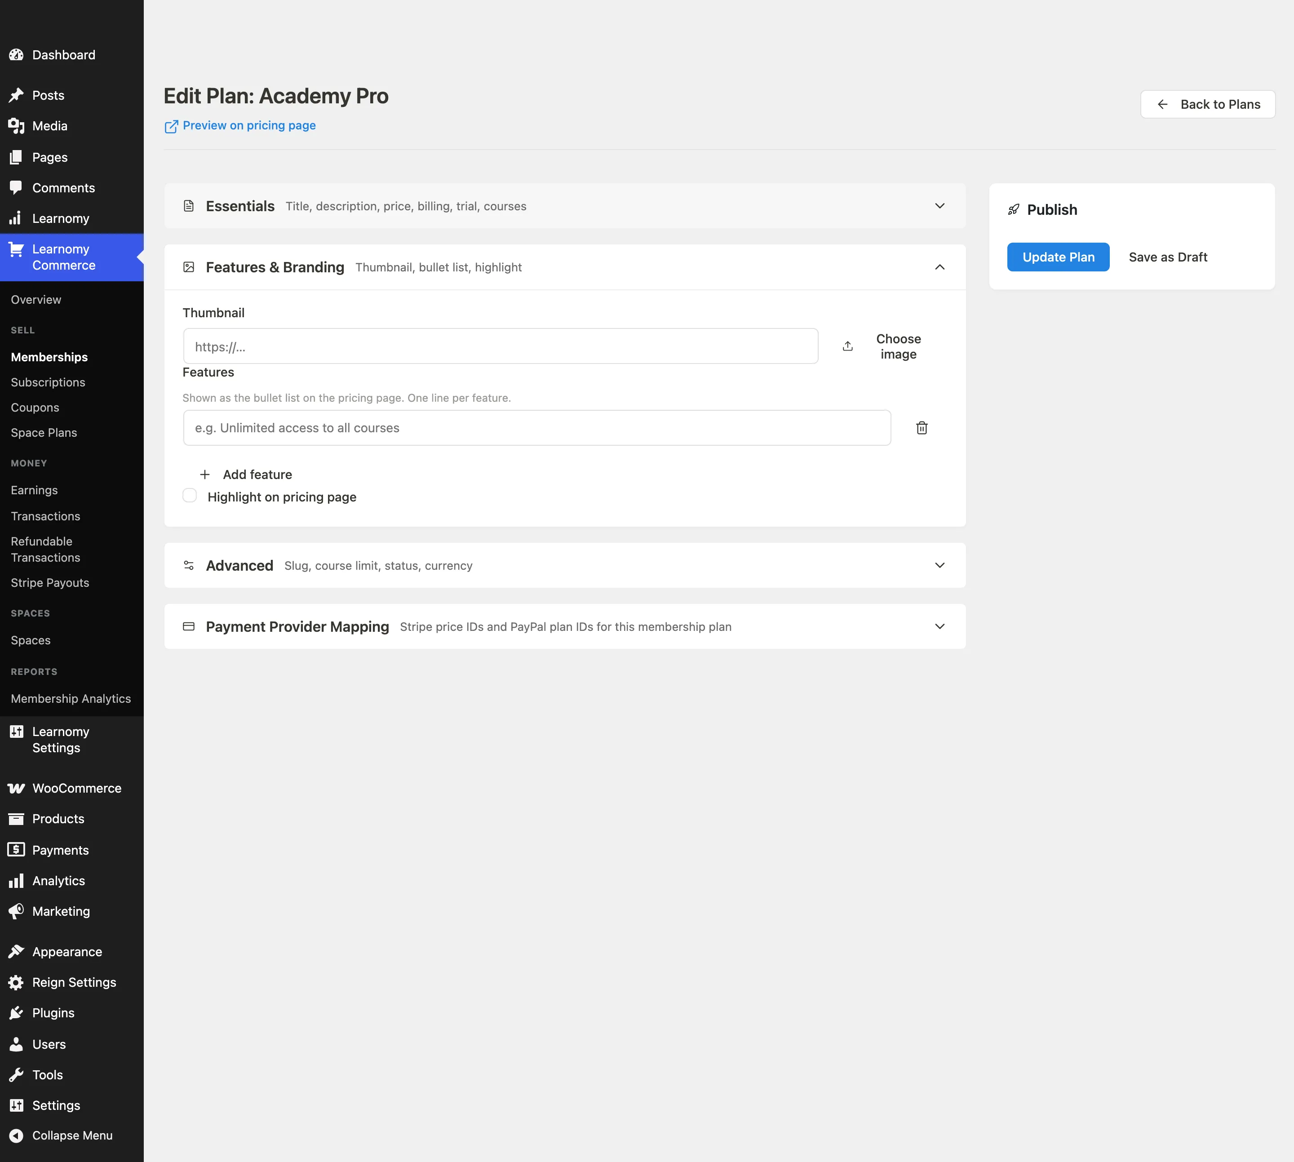
Task: Open the Memberships submenu item
Action: pyautogui.click(x=49, y=358)
